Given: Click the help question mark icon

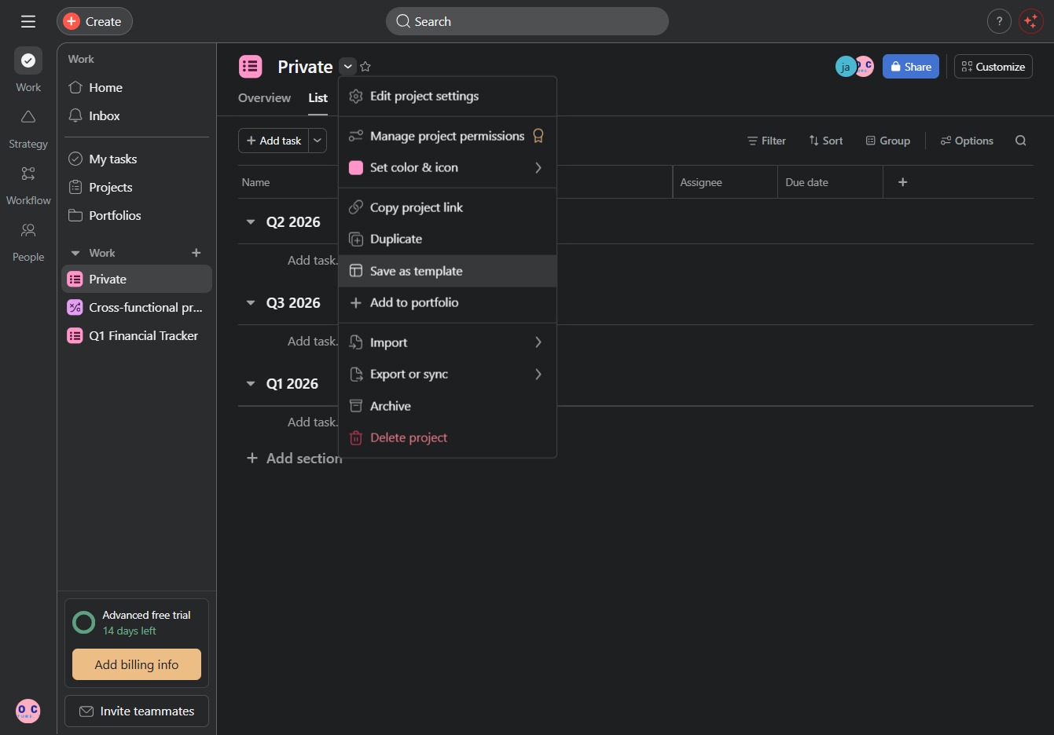Looking at the screenshot, I should 999,21.
